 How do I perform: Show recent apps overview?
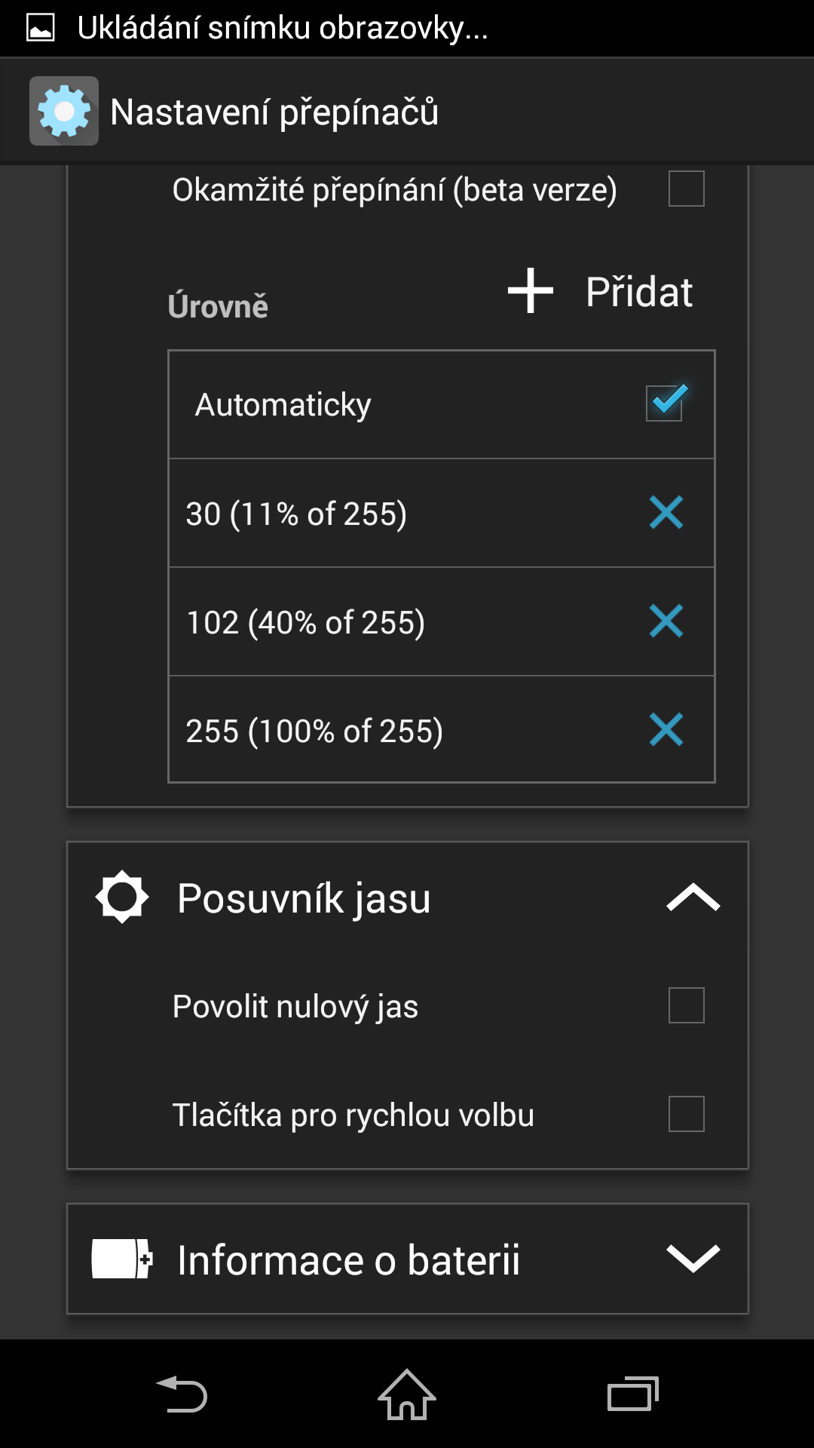(x=633, y=1394)
